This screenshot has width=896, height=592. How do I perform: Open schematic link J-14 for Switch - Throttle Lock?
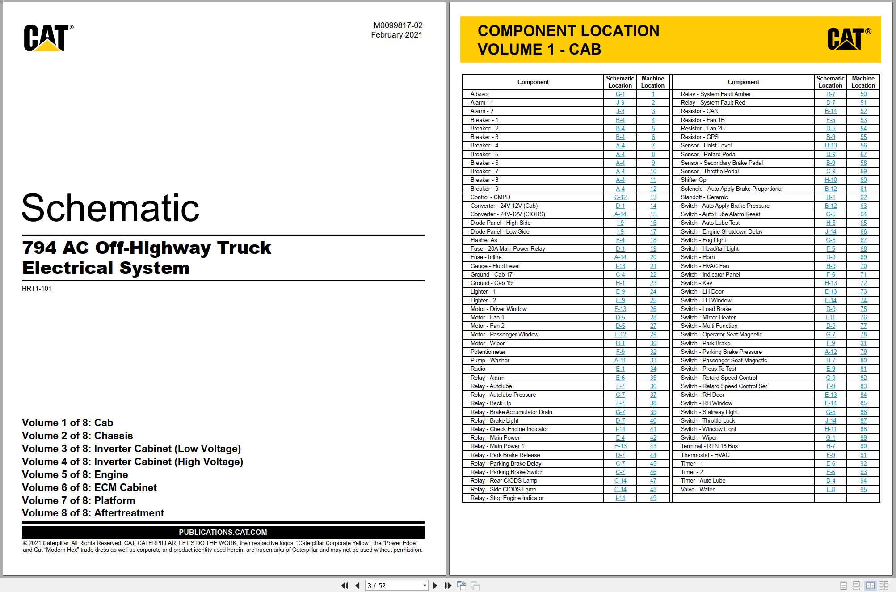coord(830,420)
